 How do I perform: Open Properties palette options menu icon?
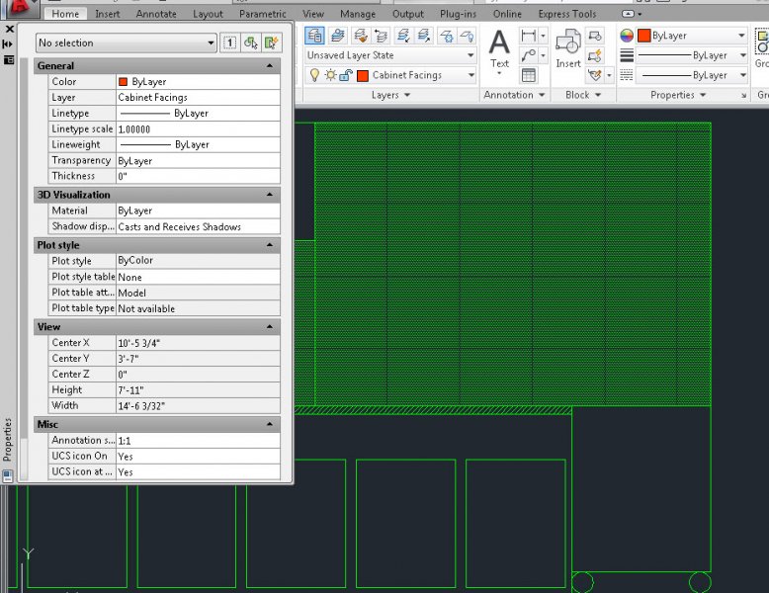click(x=9, y=60)
